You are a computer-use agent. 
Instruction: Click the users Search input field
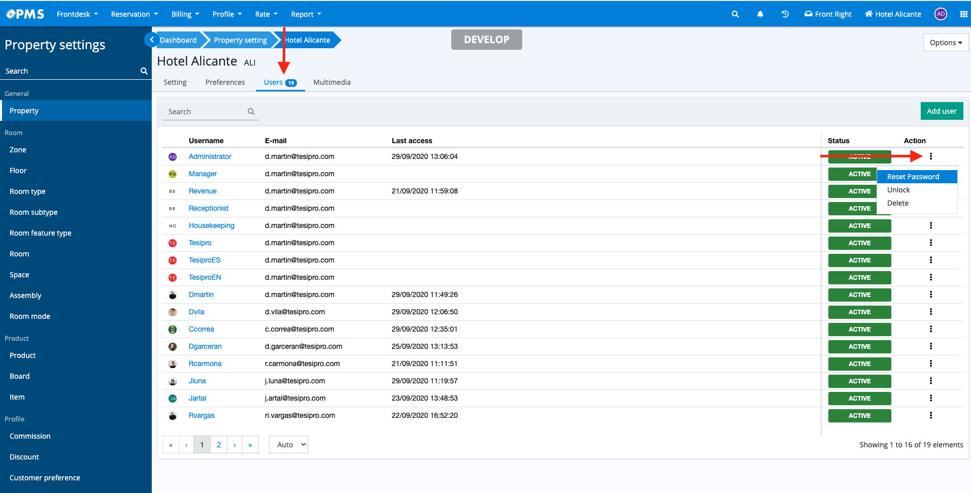pos(206,112)
